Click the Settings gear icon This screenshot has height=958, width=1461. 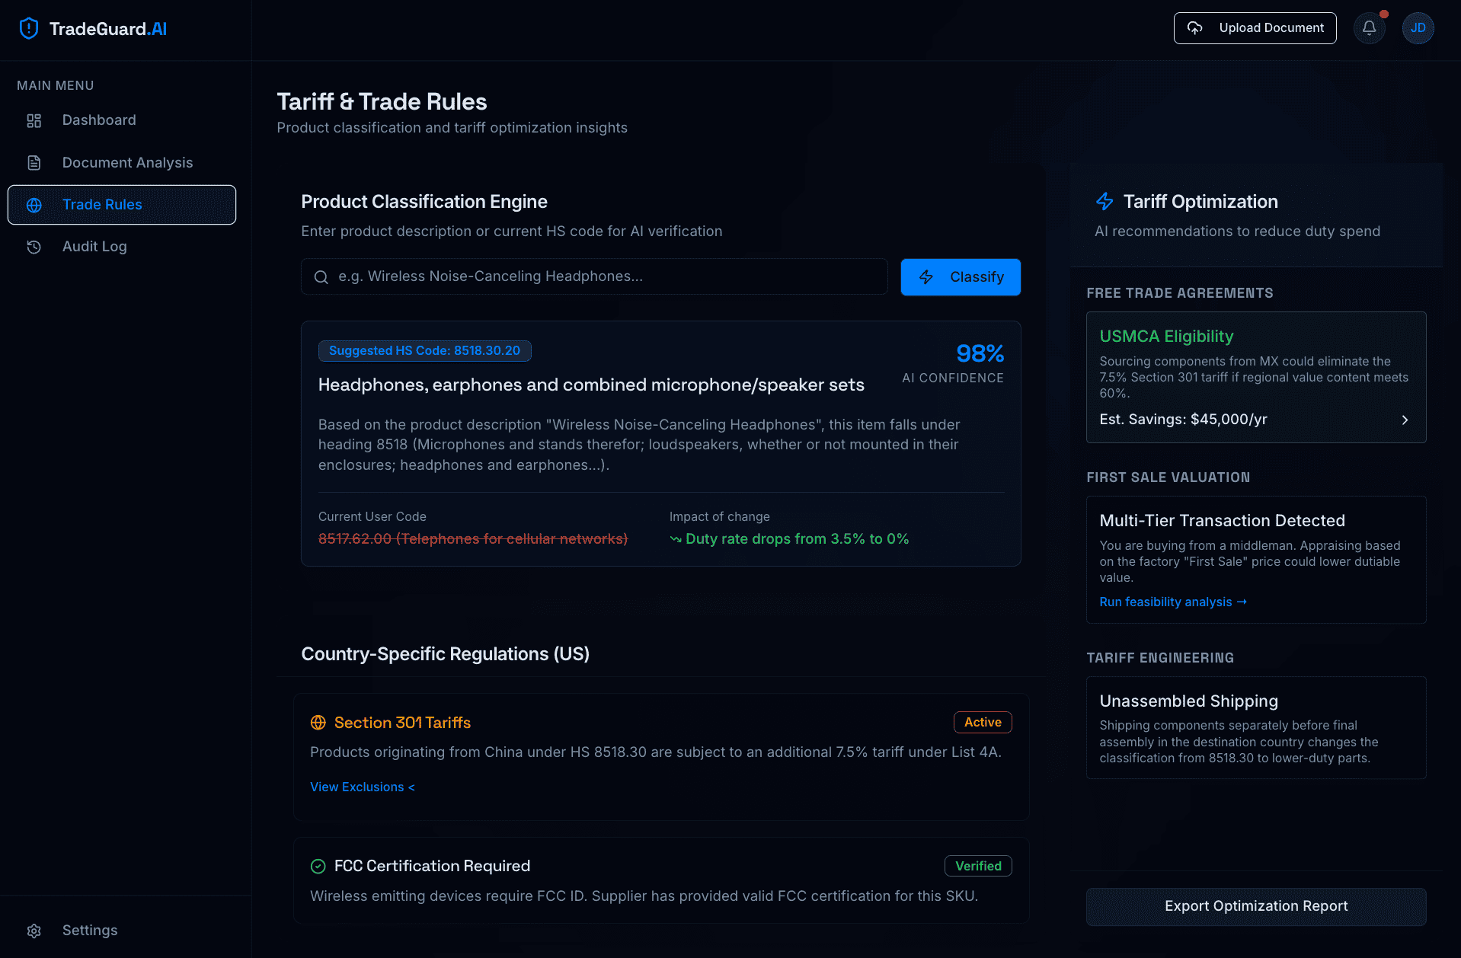coord(34,931)
